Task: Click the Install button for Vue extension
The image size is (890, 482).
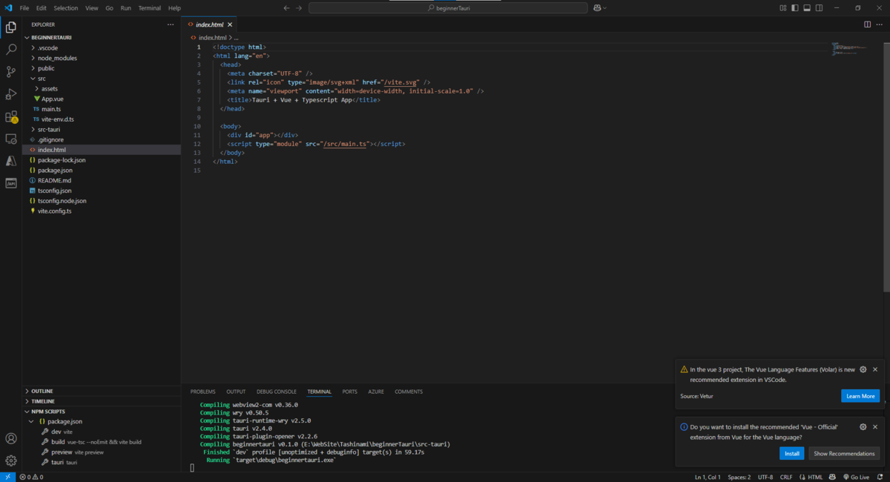Action: click(x=791, y=453)
